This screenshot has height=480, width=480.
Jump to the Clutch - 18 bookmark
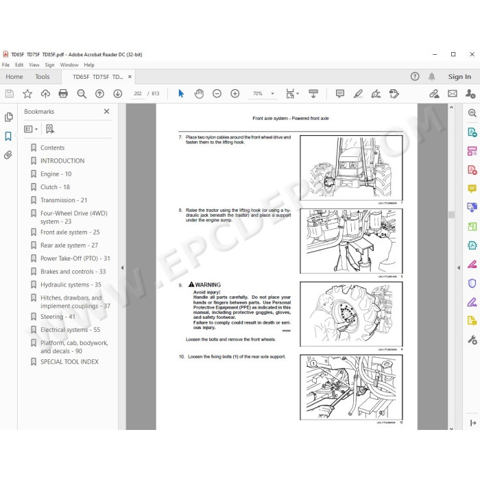click(55, 187)
